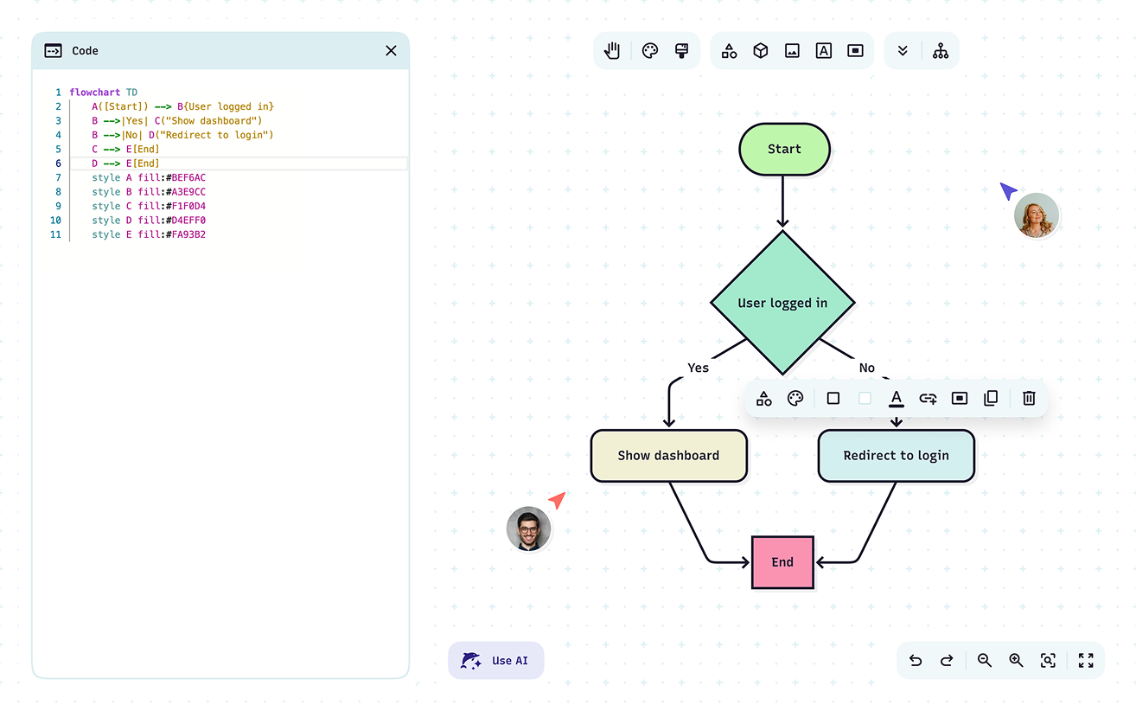
Task: Select the 3D cube icon
Action: 761,51
